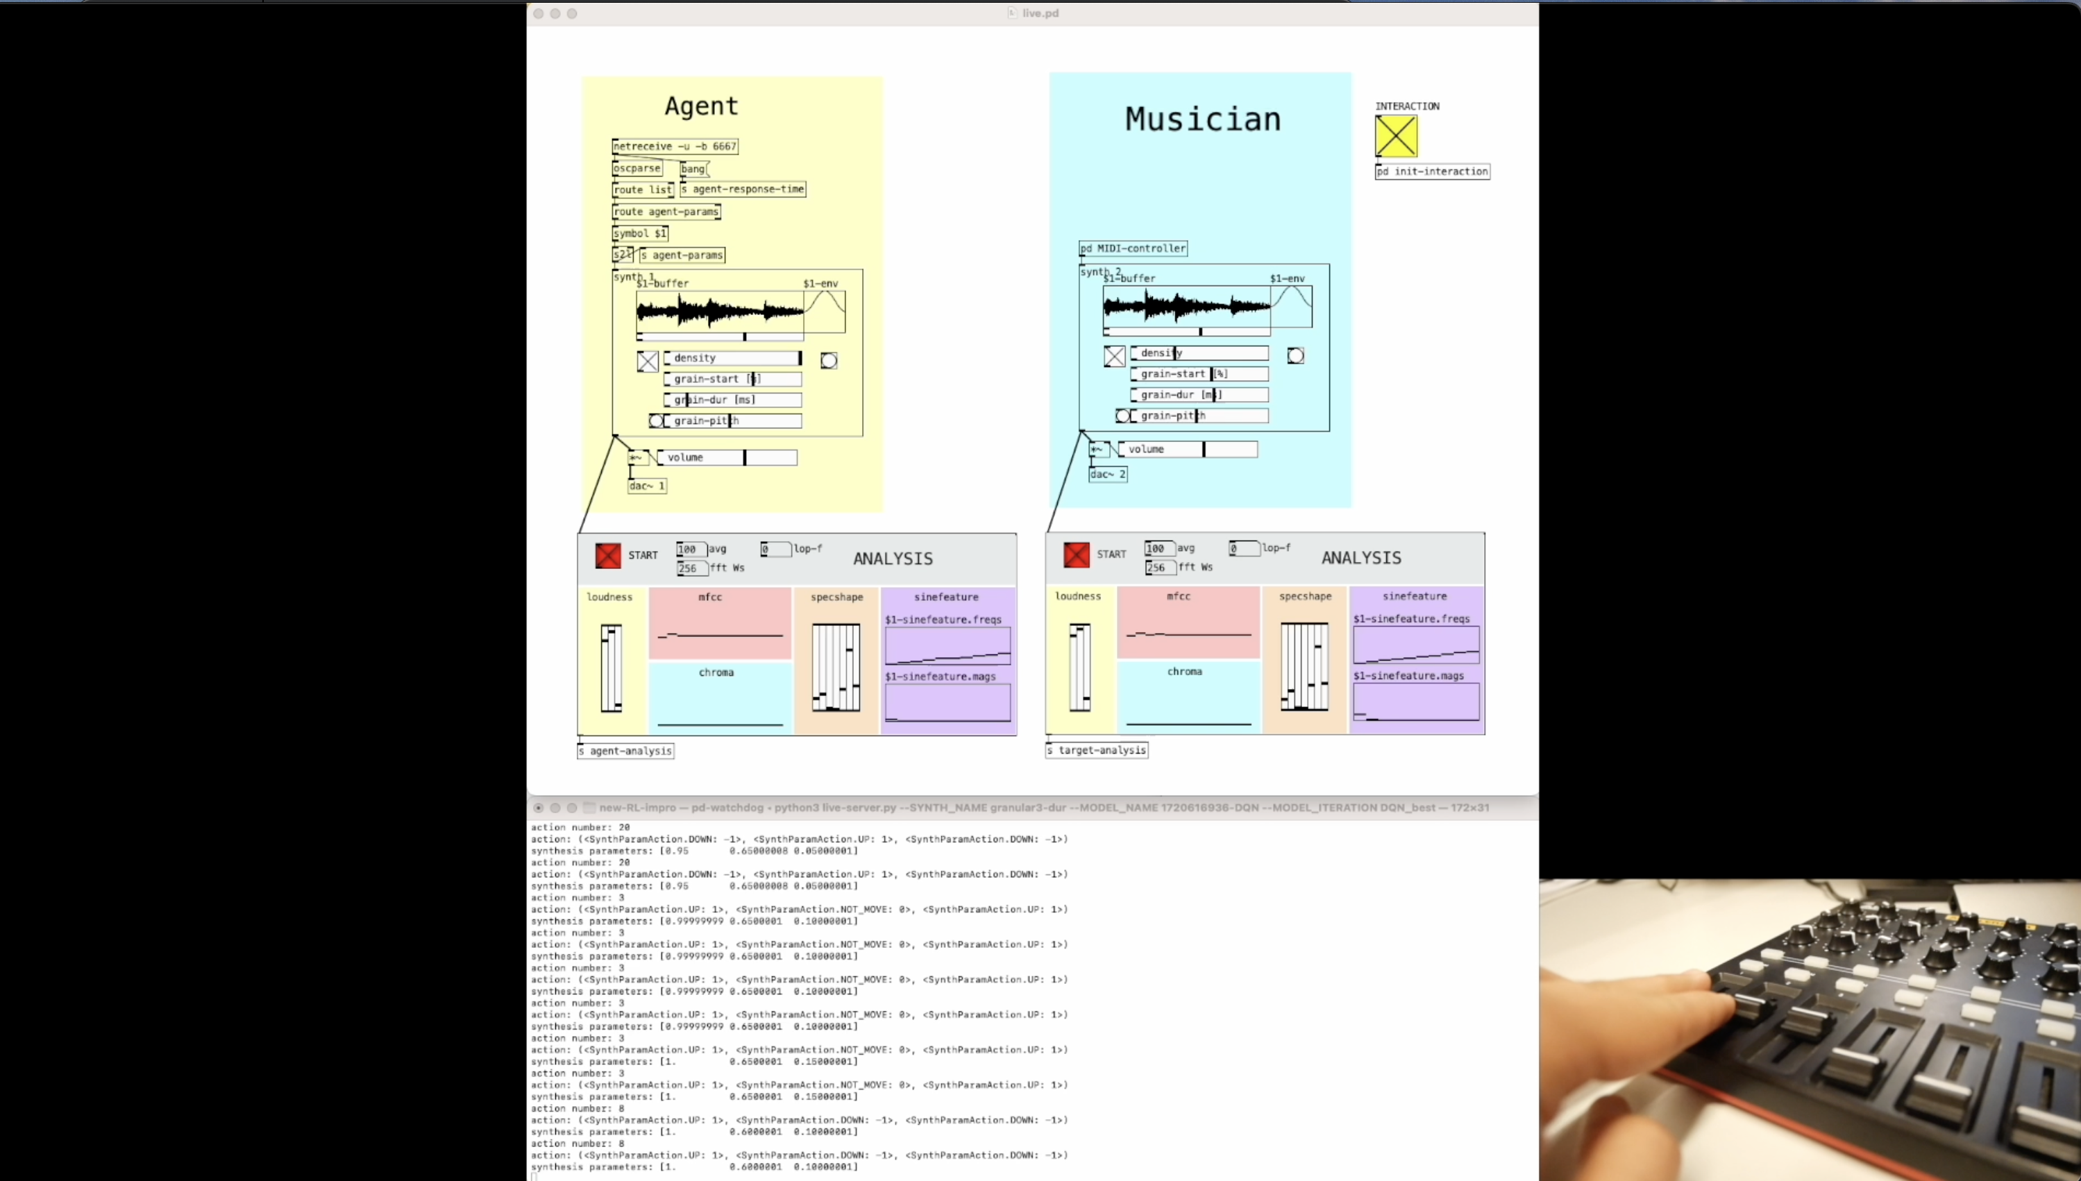The width and height of the screenshot is (2081, 1181).
Task: Adjust the Musician grain-pitch slider
Action: pyautogui.click(x=1199, y=416)
